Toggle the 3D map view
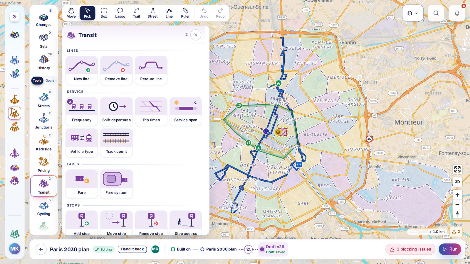Image resolution: width=470 pixels, height=264 pixels. (457, 182)
